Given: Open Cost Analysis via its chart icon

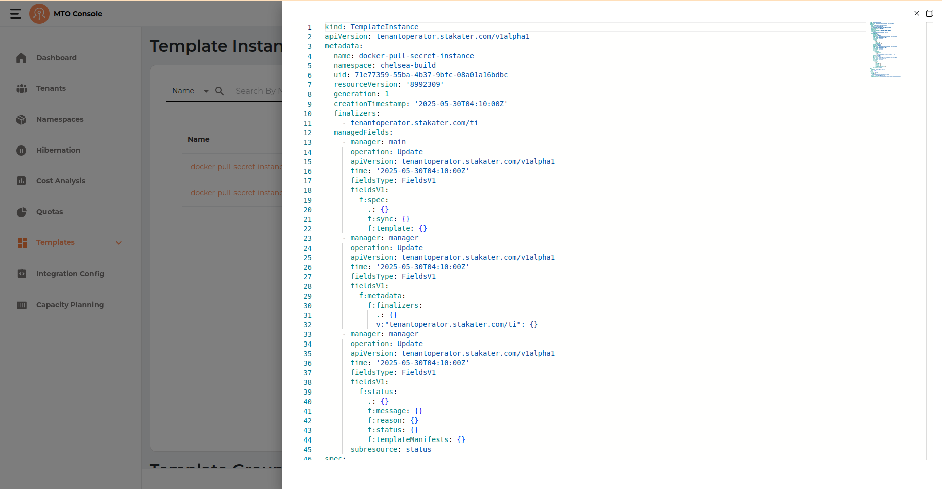Looking at the screenshot, I should pos(22,181).
